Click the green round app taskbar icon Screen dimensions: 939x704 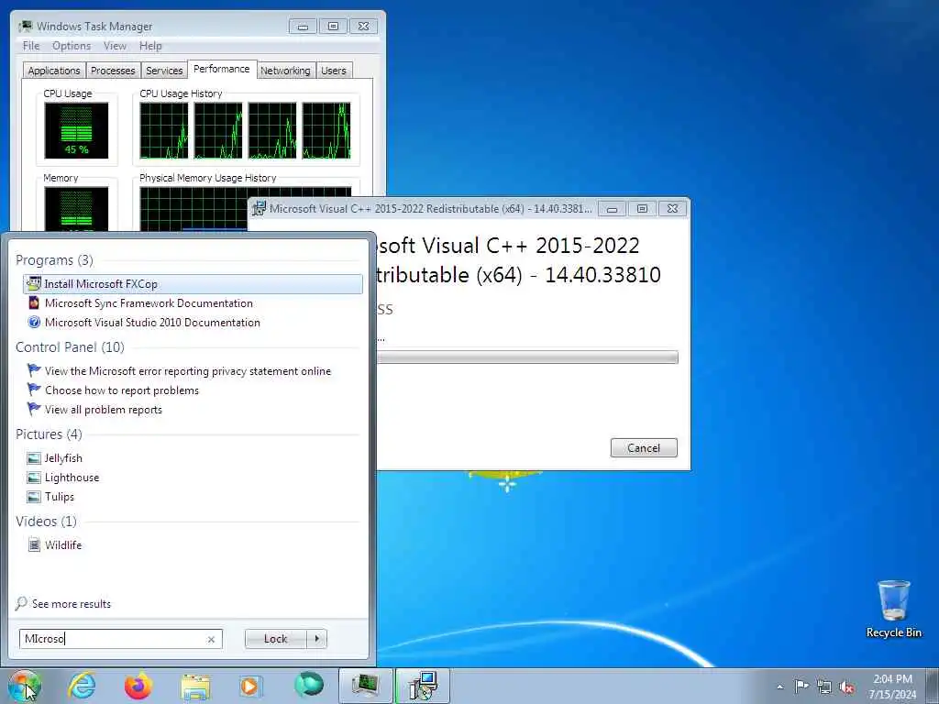tap(308, 686)
